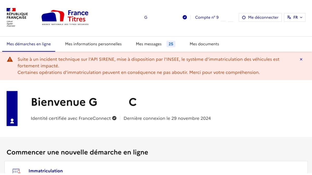Open the Immatriculation link
Screen dimensions: 312x175
45,171
